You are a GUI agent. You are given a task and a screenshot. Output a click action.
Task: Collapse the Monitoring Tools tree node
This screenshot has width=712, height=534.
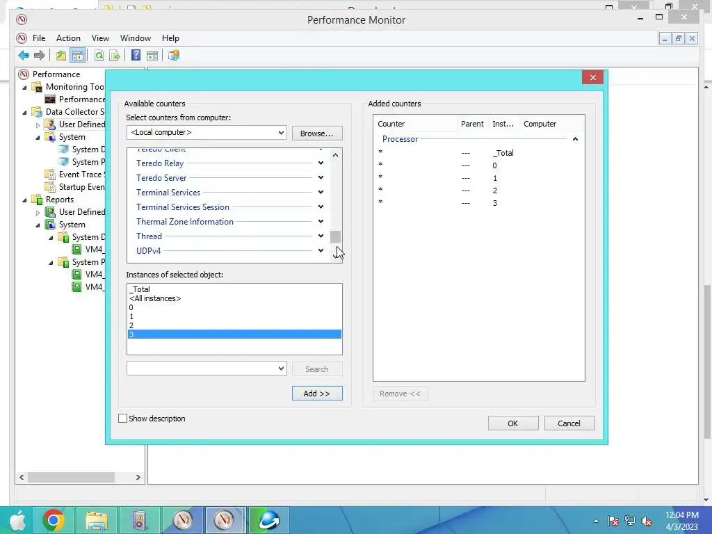coord(24,87)
